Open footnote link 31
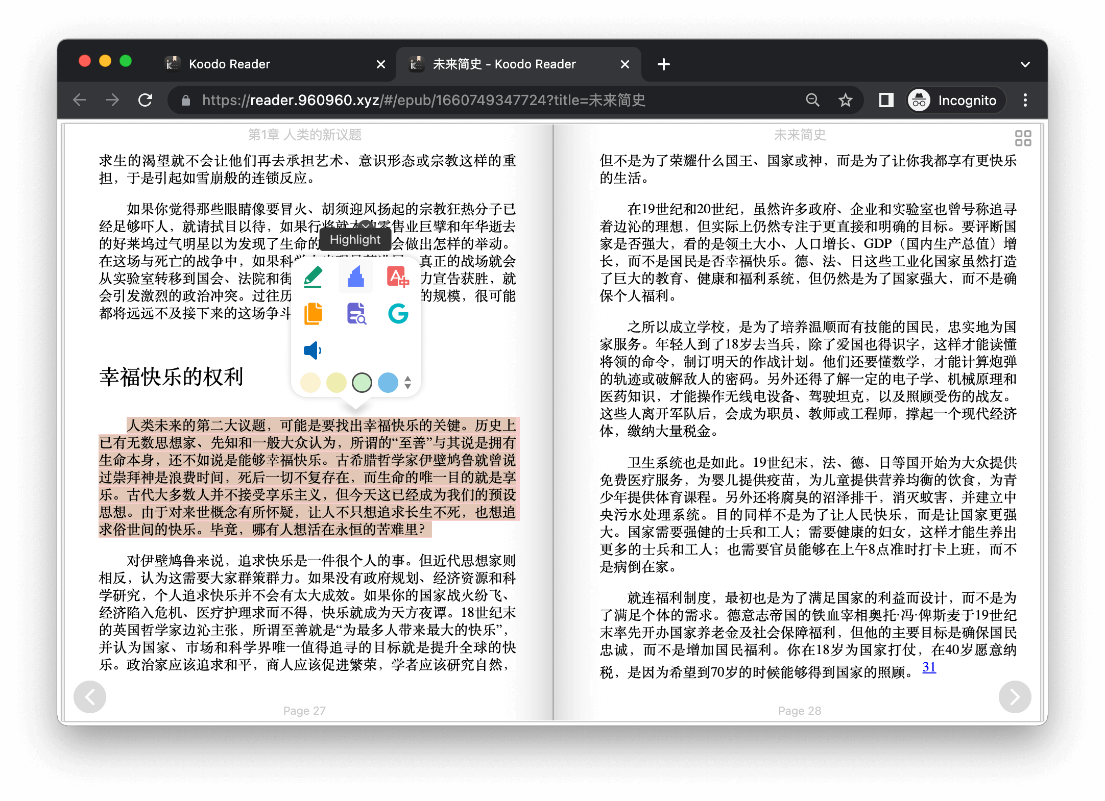Screen dimensions: 1105x801 coord(929,667)
